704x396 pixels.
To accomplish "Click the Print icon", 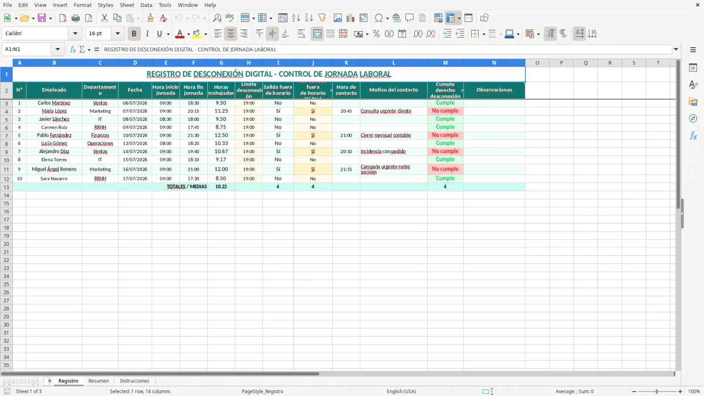I will point(76,18).
